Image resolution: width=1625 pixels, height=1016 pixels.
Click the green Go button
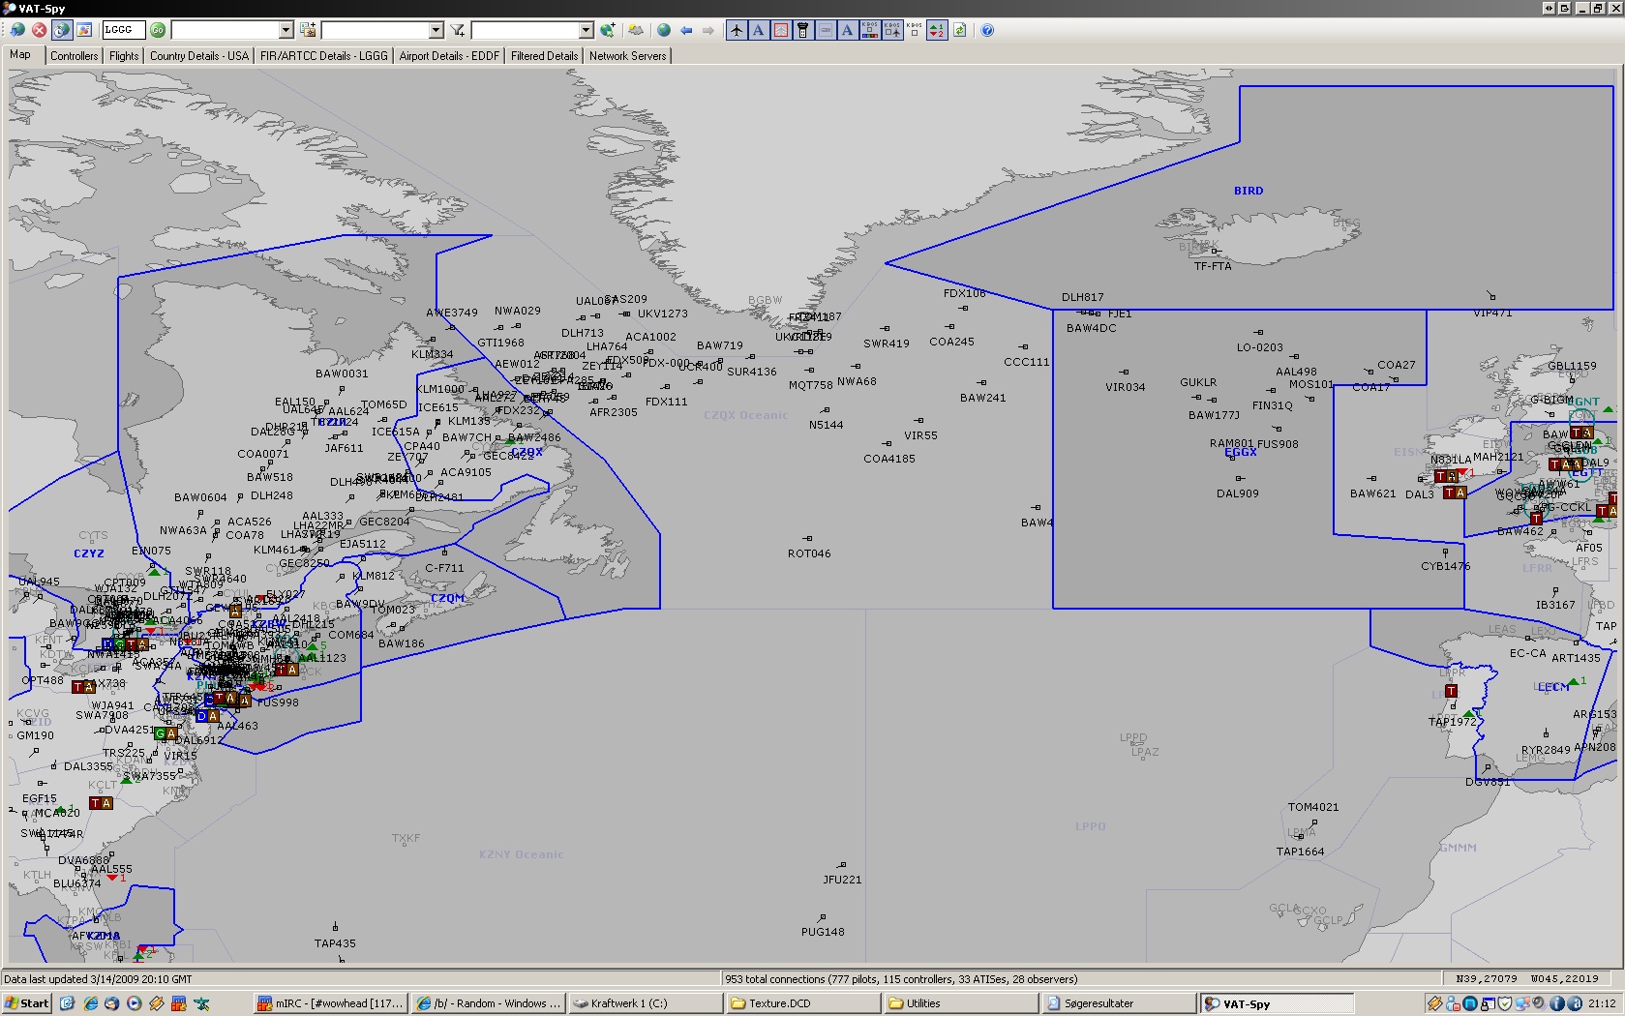(x=158, y=30)
